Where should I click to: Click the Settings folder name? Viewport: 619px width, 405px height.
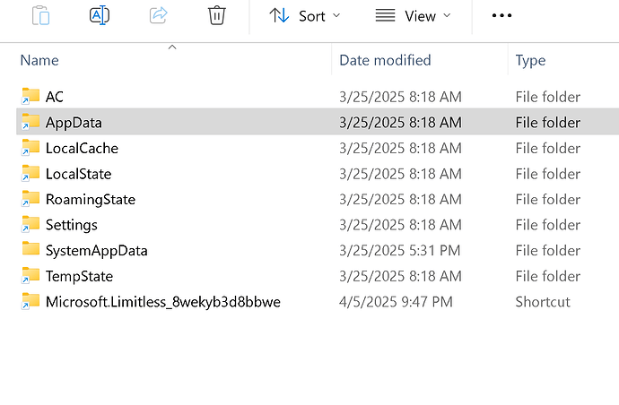coord(72,225)
